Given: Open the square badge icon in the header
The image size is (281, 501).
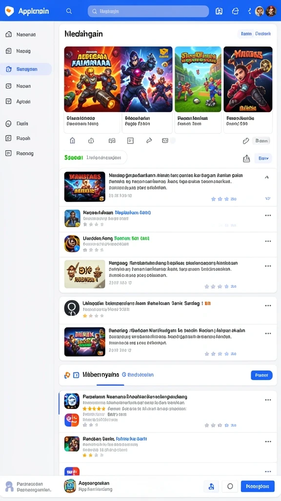Looking at the screenshot, I should [219, 11].
